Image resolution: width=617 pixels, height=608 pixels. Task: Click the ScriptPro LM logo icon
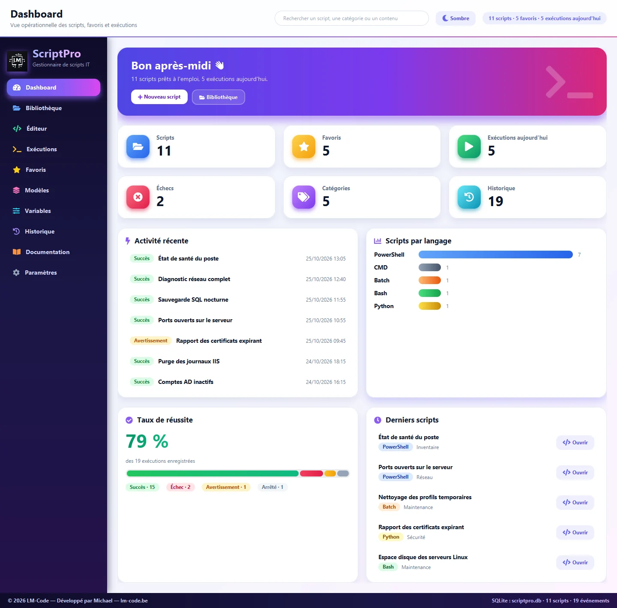pos(17,60)
